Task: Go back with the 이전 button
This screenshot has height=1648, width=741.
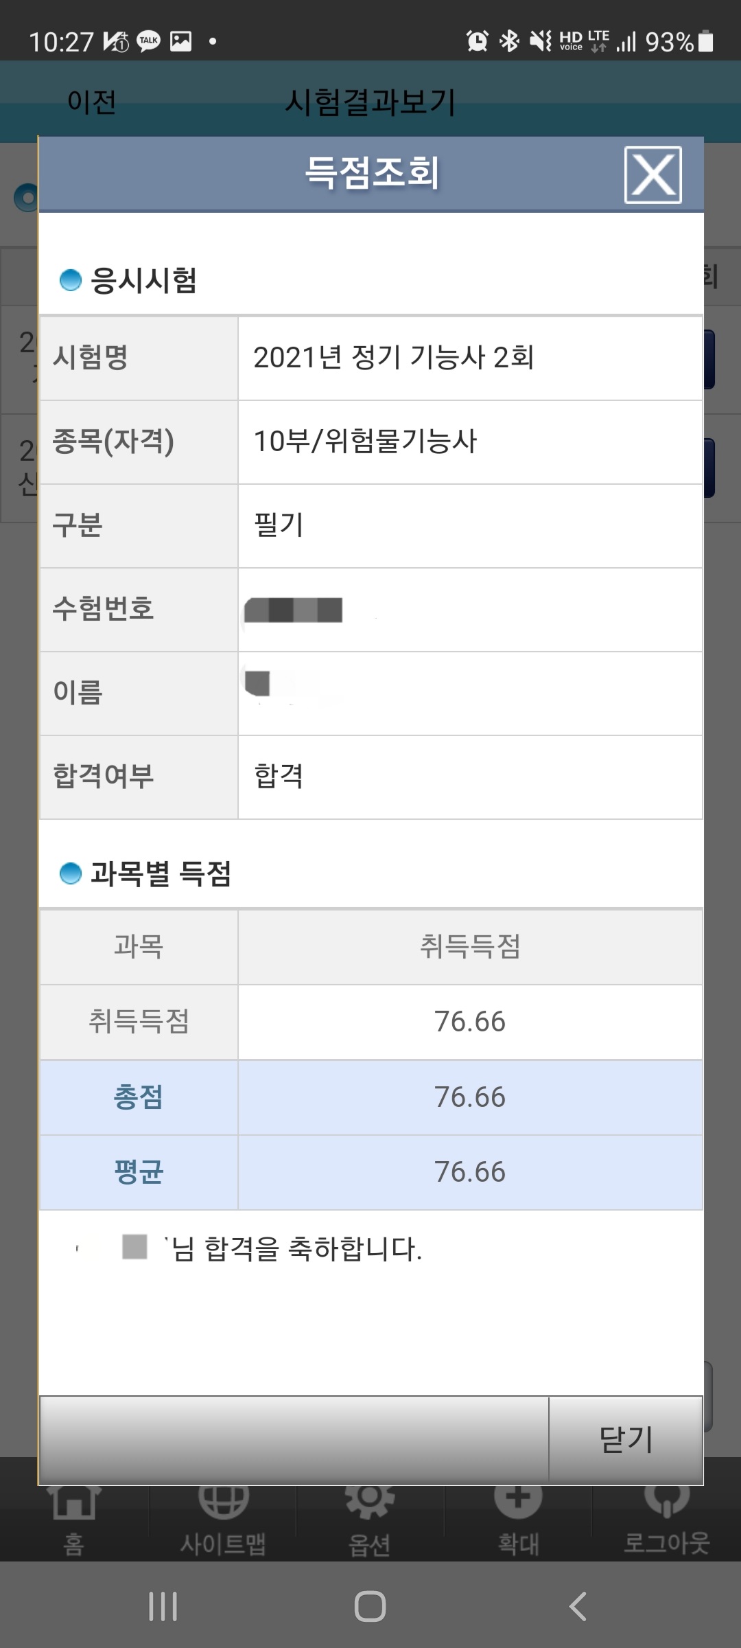Action: [91, 102]
